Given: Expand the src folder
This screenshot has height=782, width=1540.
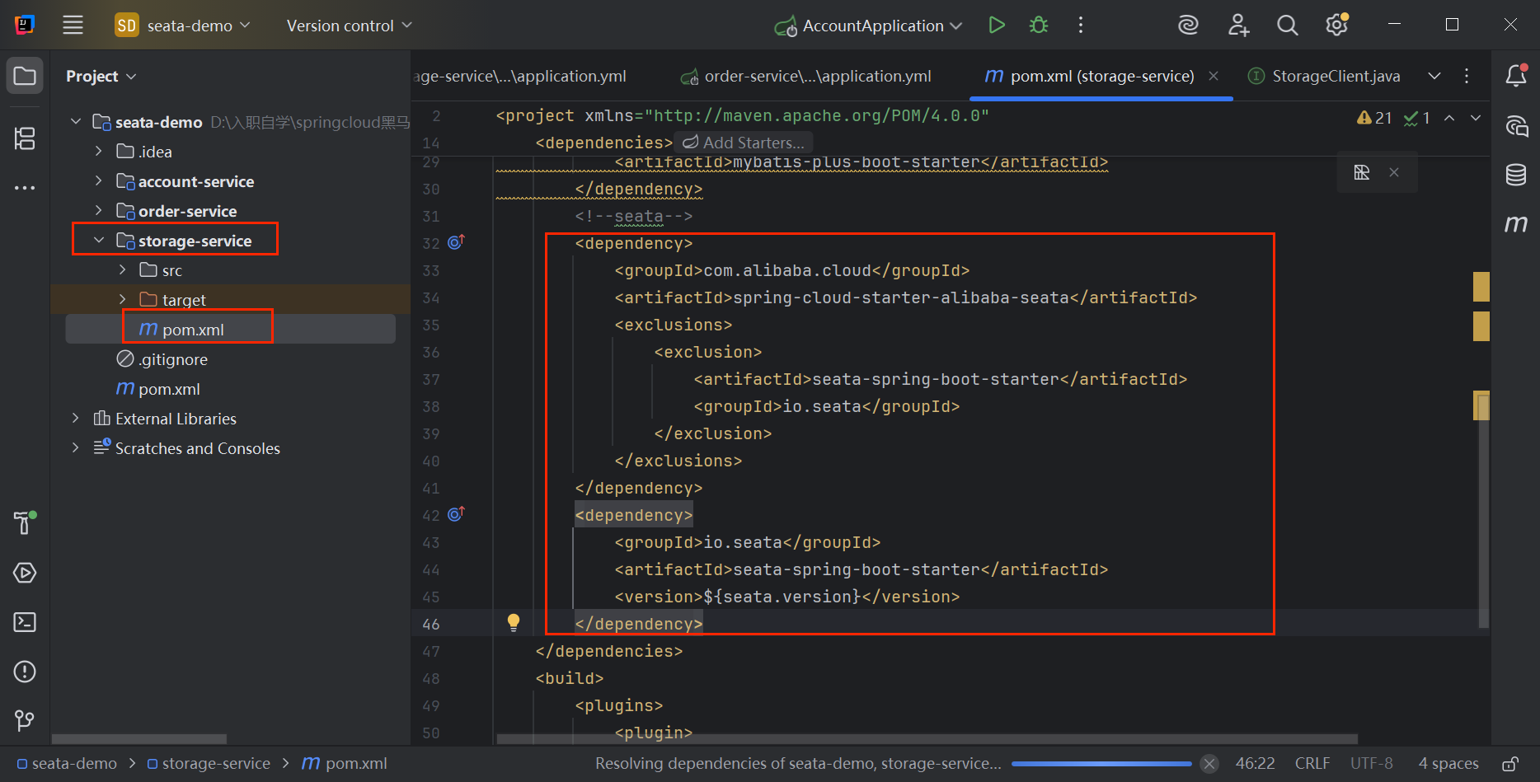Looking at the screenshot, I should point(122,270).
